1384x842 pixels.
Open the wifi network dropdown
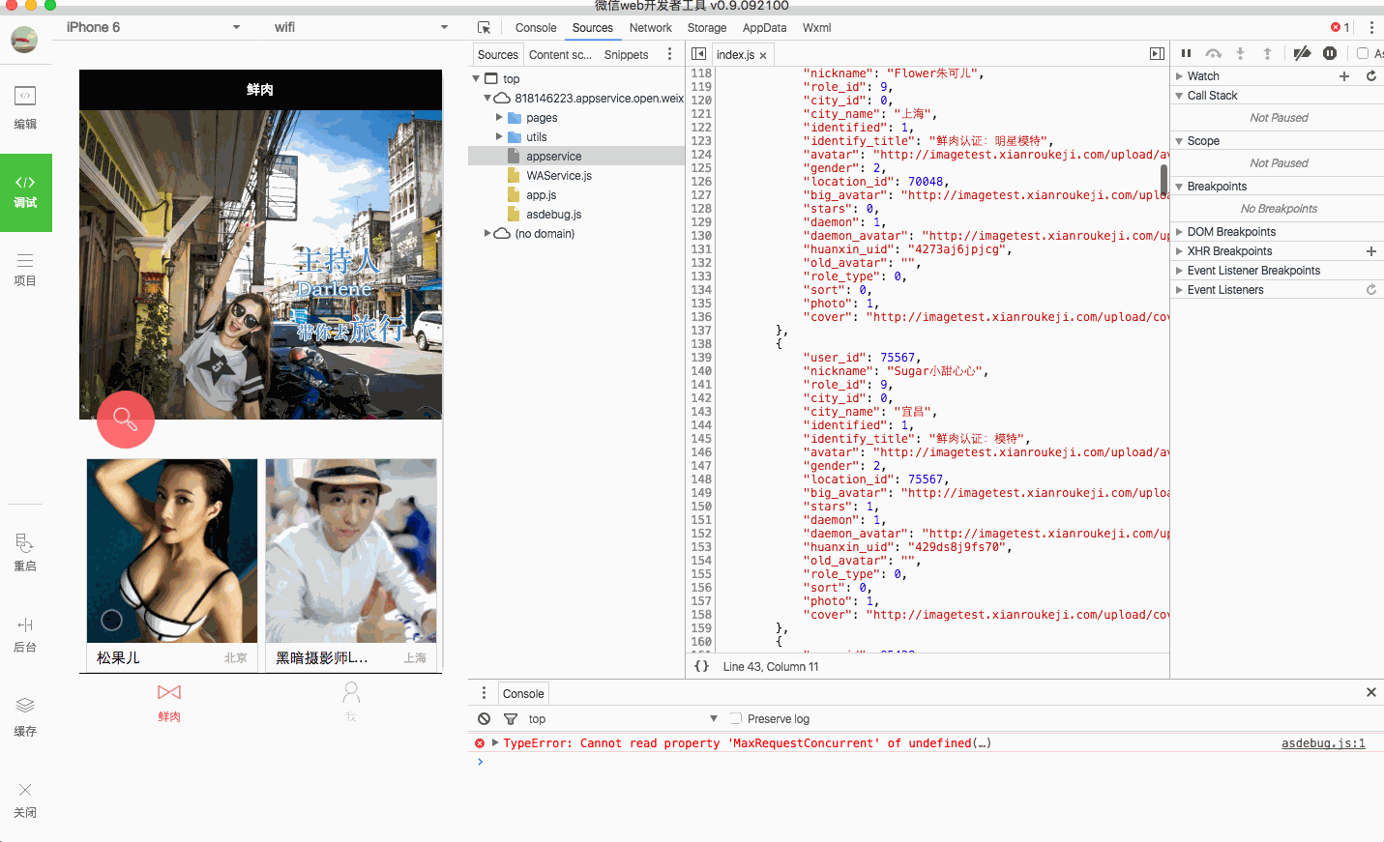click(x=361, y=27)
